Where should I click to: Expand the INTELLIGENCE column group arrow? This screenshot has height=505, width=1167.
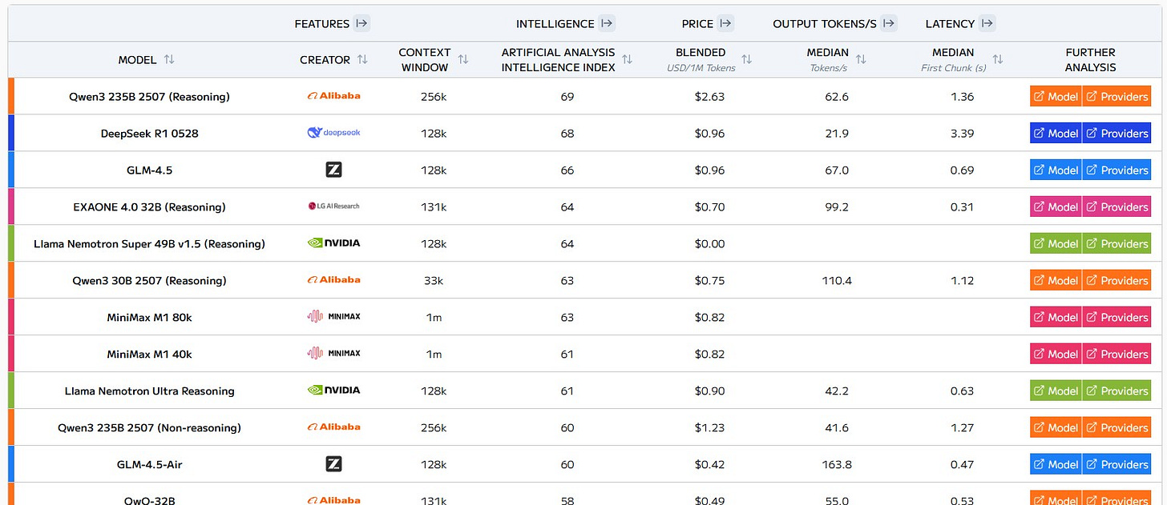(608, 23)
